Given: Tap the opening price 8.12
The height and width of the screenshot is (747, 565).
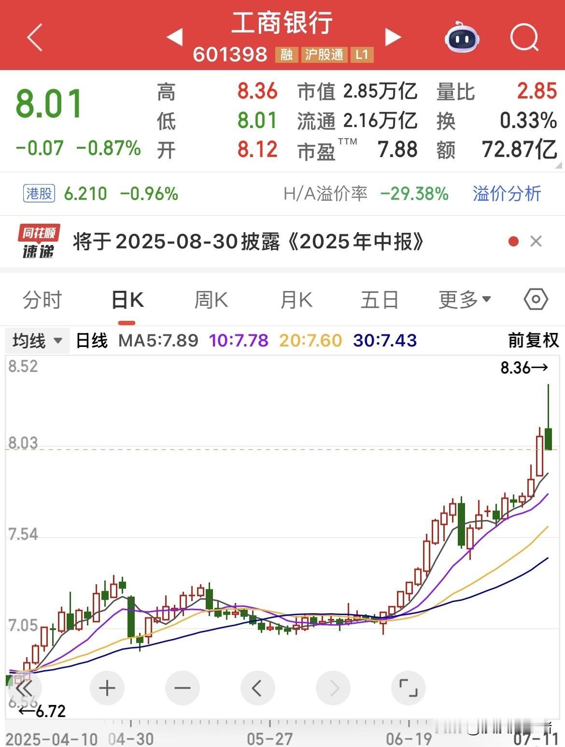Looking at the screenshot, I should pos(257,150).
